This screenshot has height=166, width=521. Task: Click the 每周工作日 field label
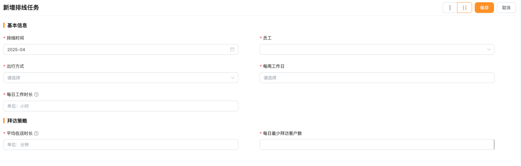[273, 66]
